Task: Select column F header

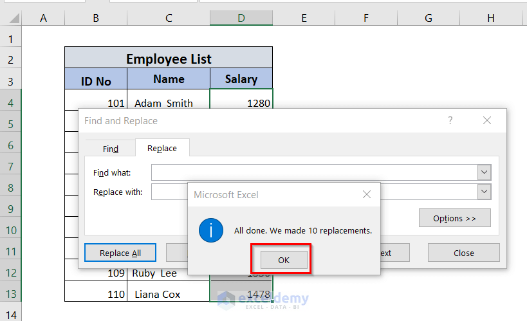Action: [366, 18]
